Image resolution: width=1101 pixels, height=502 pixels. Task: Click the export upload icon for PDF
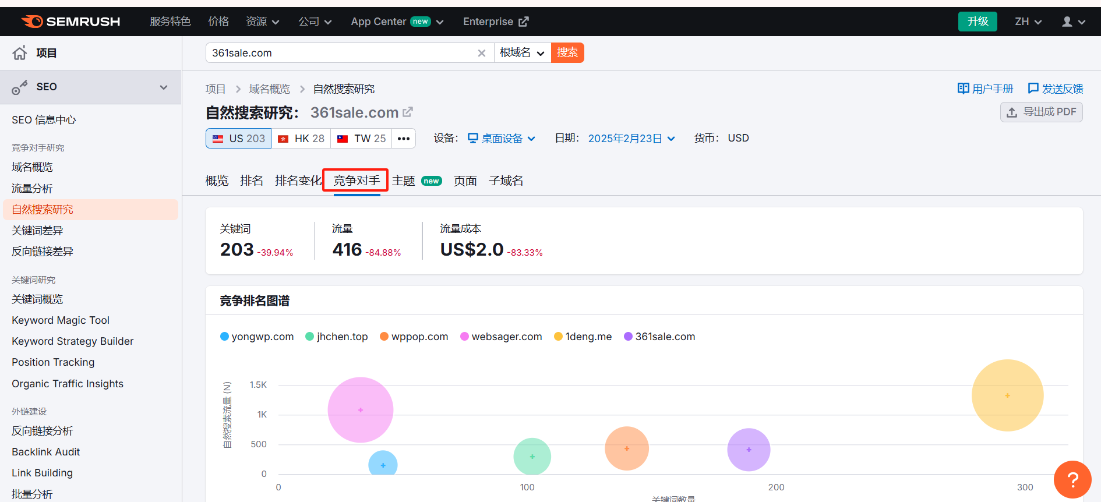(x=1012, y=112)
